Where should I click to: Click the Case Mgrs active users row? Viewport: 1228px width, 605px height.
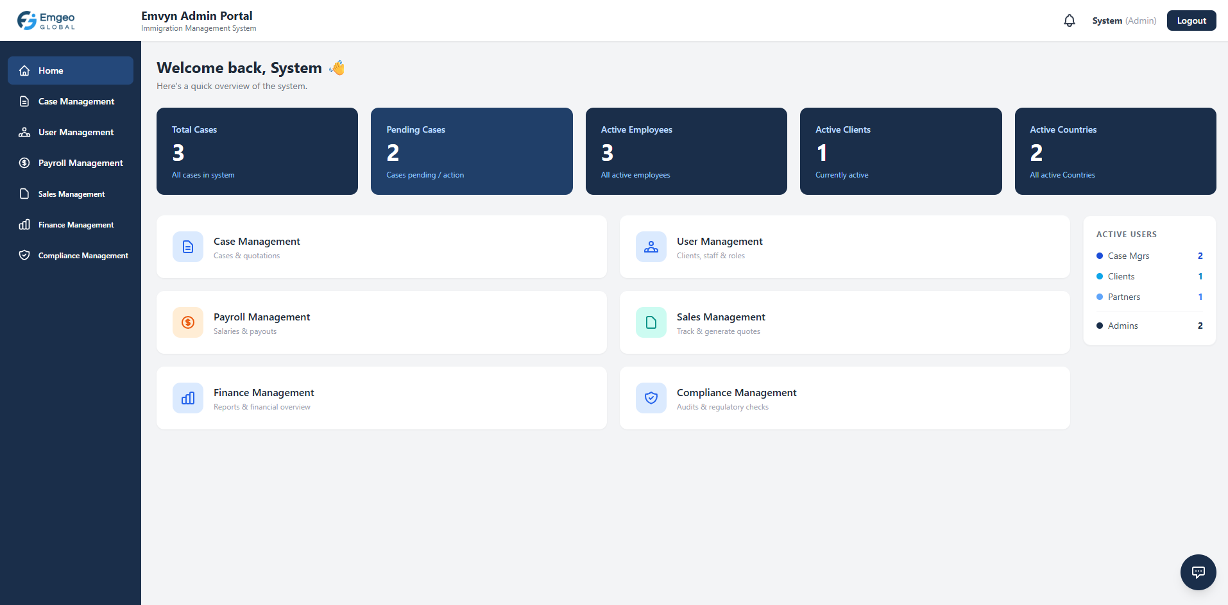(1150, 256)
